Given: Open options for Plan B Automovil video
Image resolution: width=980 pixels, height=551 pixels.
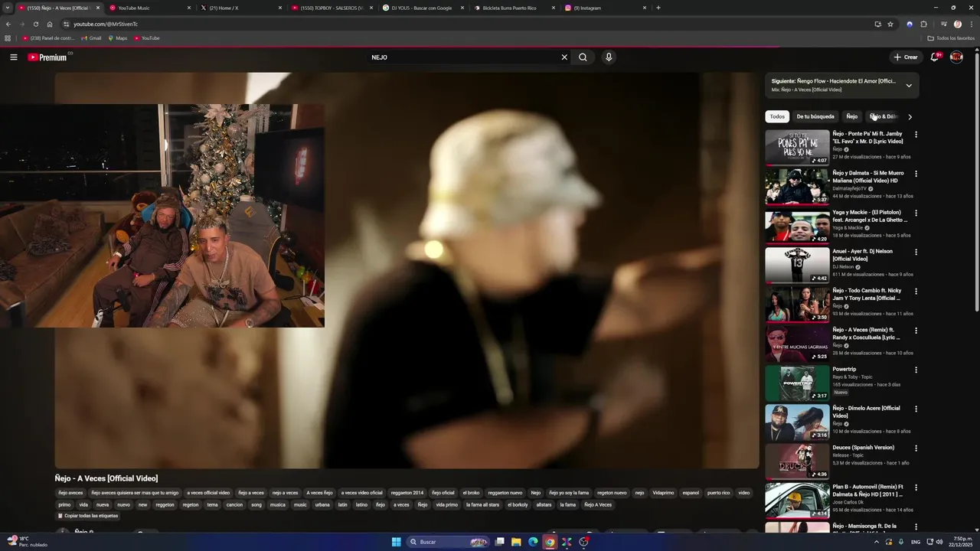Looking at the screenshot, I should [x=916, y=487].
